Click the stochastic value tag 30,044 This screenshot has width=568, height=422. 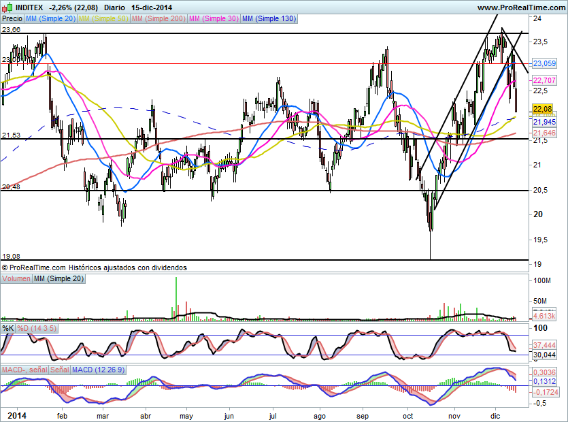click(x=544, y=355)
